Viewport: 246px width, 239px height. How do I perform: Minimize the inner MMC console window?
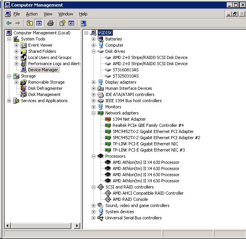229,14
